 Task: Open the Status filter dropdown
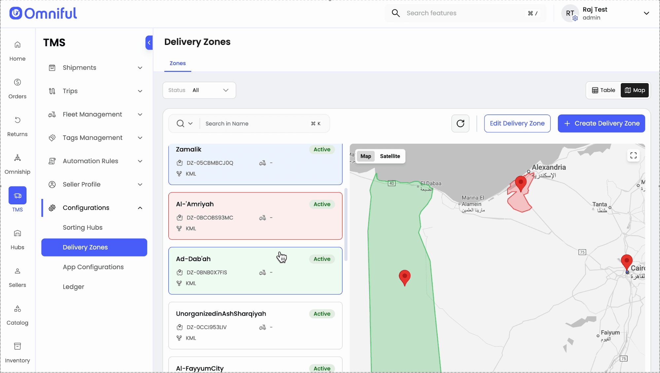click(x=199, y=90)
